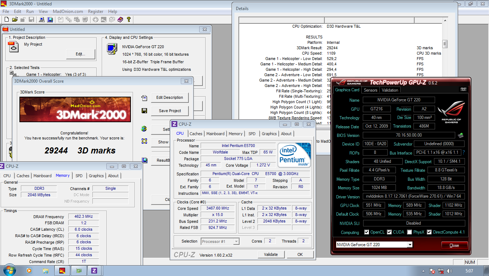Click the GPU Clock value 551 MHz in GPU-Z
This screenshot has height=276, width=489.
(x=374, y=206)
